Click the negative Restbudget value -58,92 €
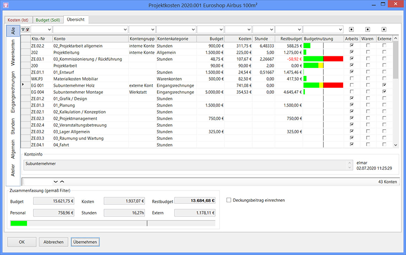Image resolution: width=406 pixels, height=255 pixels. [x=294, y=59]
